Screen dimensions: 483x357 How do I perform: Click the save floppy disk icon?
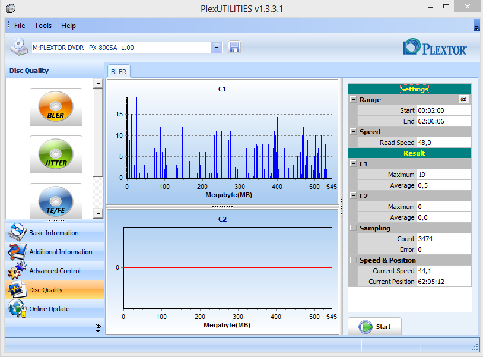[234, 48]
